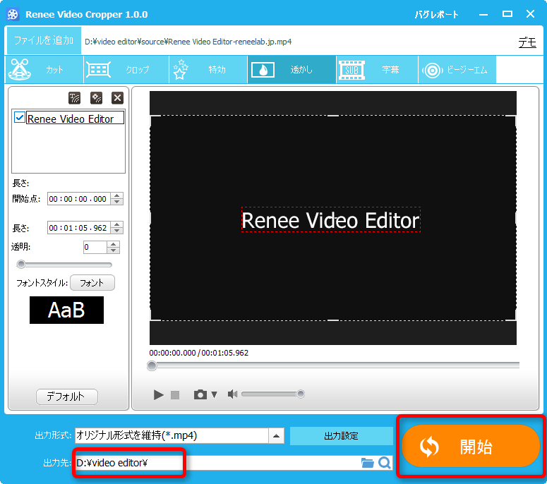This screenshot has height=484, width=547.
Task: Click the scissors Cut icon
Action: point(20,69)
